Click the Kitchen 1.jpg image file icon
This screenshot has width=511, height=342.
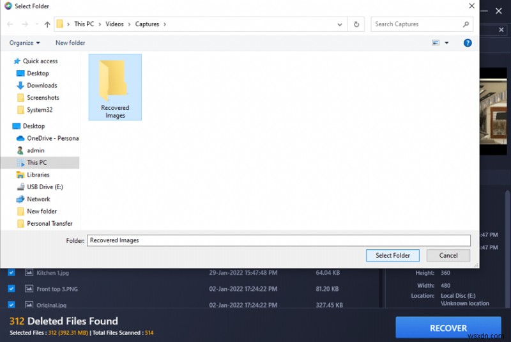click(x=29, y=272)
